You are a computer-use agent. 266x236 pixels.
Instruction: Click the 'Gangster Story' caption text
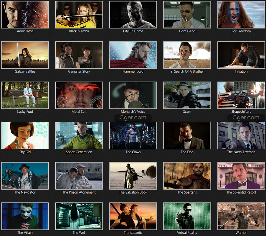click(x=79, y=71)
